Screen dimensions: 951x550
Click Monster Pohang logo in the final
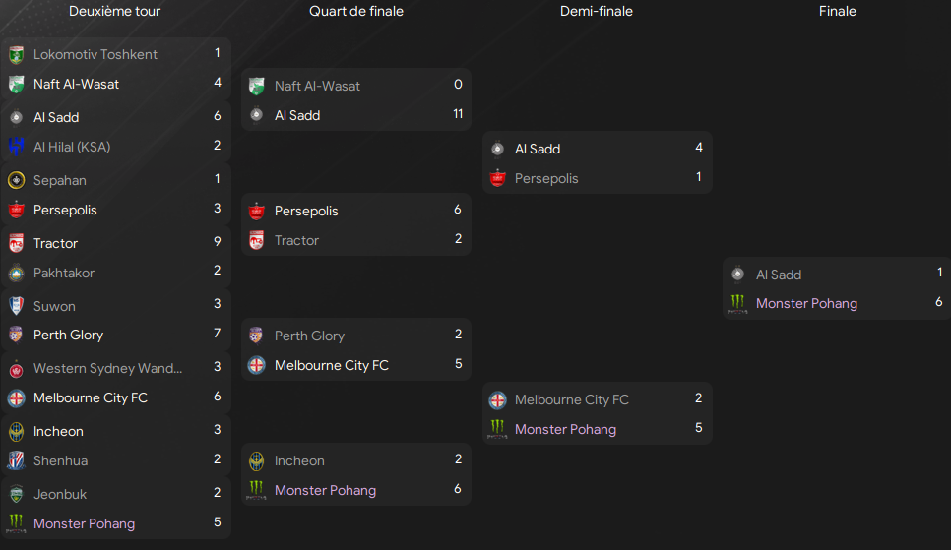[737, 304]
